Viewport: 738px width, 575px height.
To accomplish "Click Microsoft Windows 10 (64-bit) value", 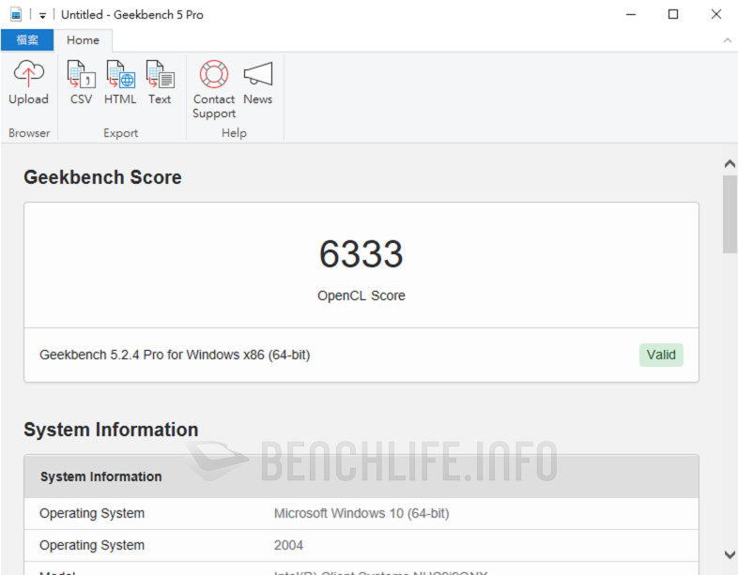I will [x=361, y=513].
